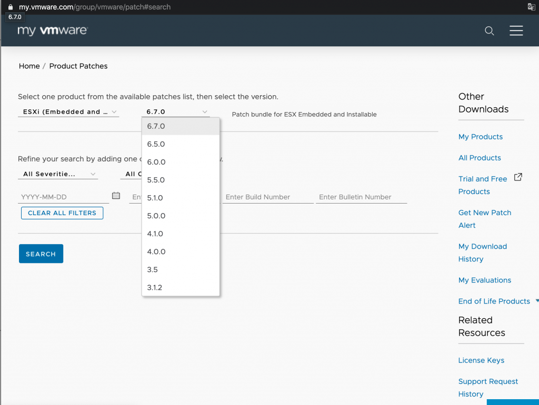Open End of Life Products link
This screenshot has height=405, width=539.
pyautogui.click(x=494, y=301)
